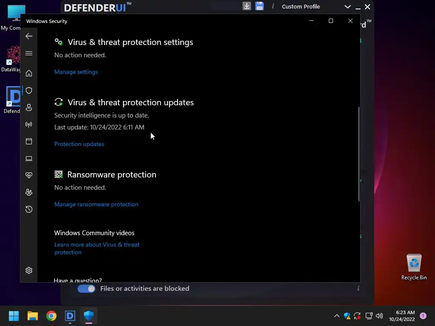Open File Explorer from taskbar

click(x=32, y=316)
